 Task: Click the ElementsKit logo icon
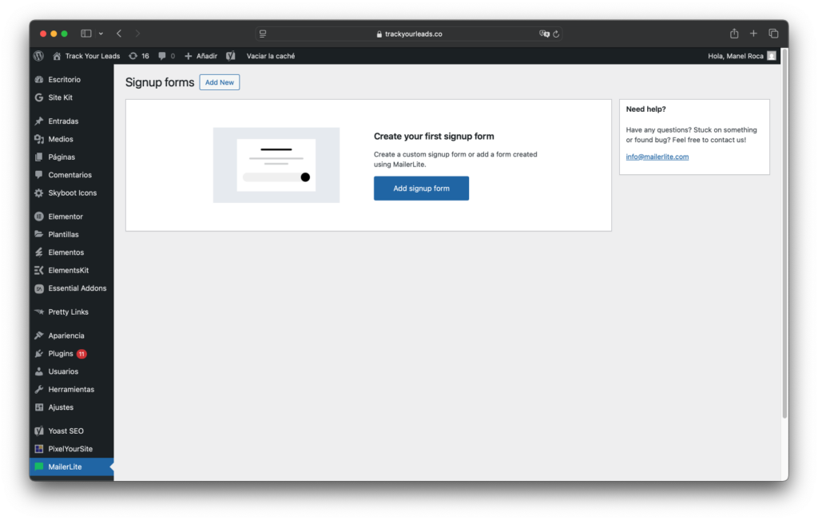click(x=39, y=270)
